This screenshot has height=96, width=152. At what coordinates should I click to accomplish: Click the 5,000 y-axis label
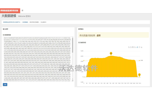click(82, 51)
